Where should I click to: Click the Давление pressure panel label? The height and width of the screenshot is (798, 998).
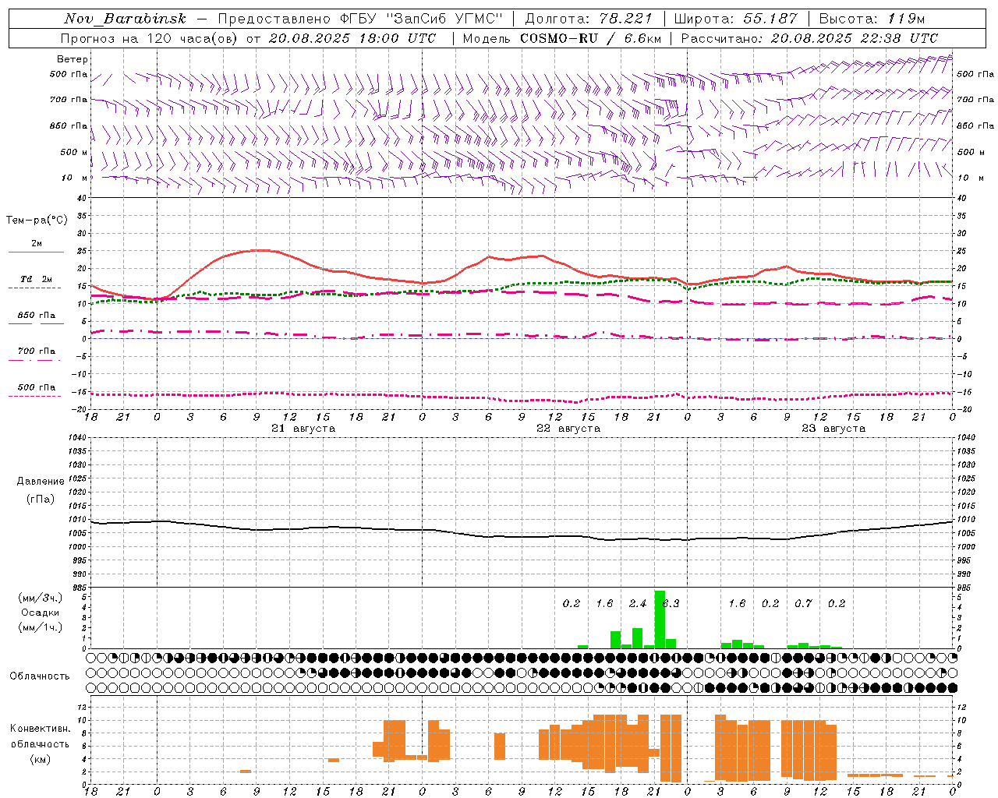coord(41,482)
